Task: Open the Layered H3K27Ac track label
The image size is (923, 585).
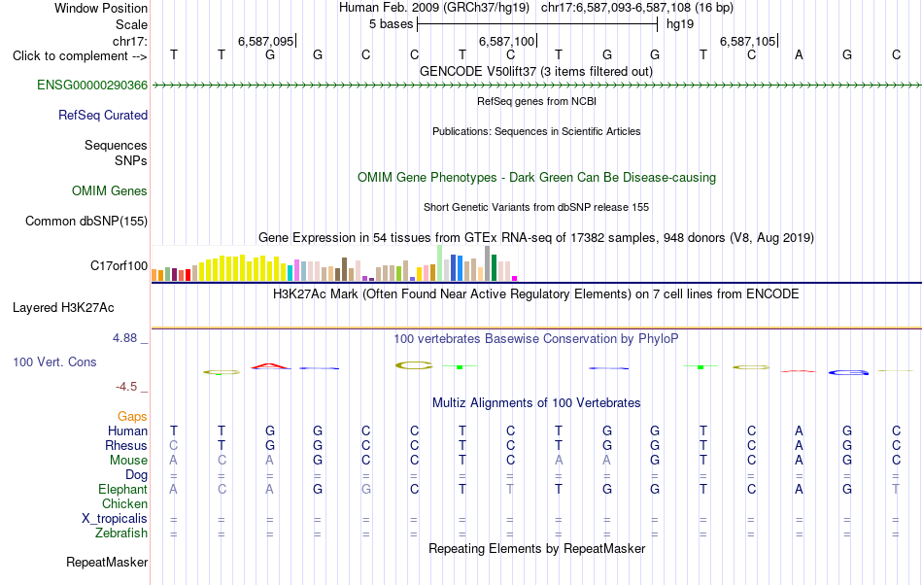Action: tap(63, 308)
